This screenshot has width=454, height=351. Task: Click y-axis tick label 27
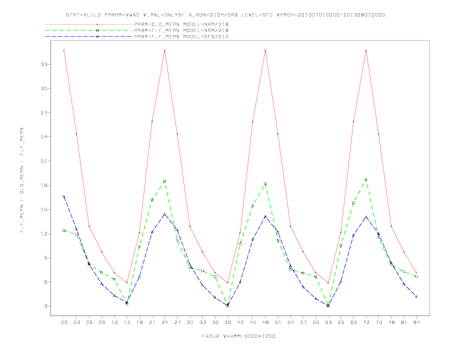(x=44, y=112)
